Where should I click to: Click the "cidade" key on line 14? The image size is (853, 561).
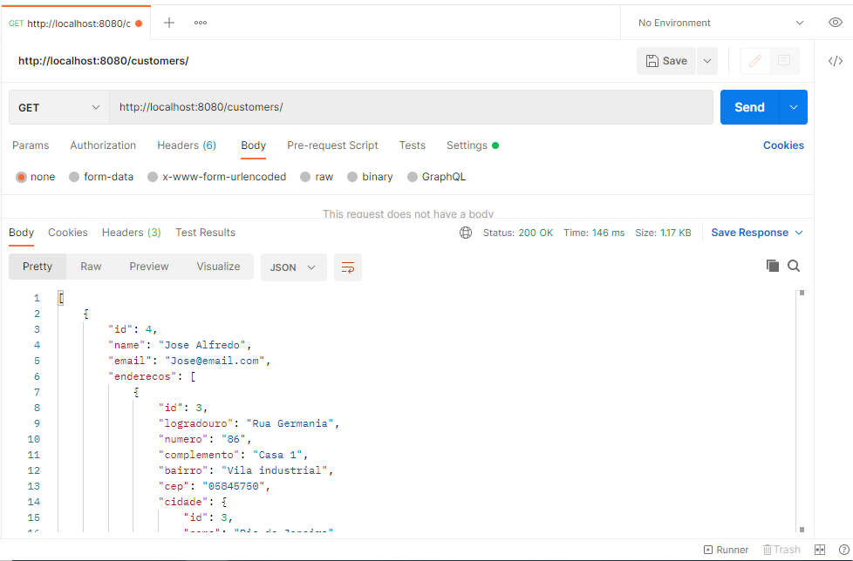coord(183,502)
